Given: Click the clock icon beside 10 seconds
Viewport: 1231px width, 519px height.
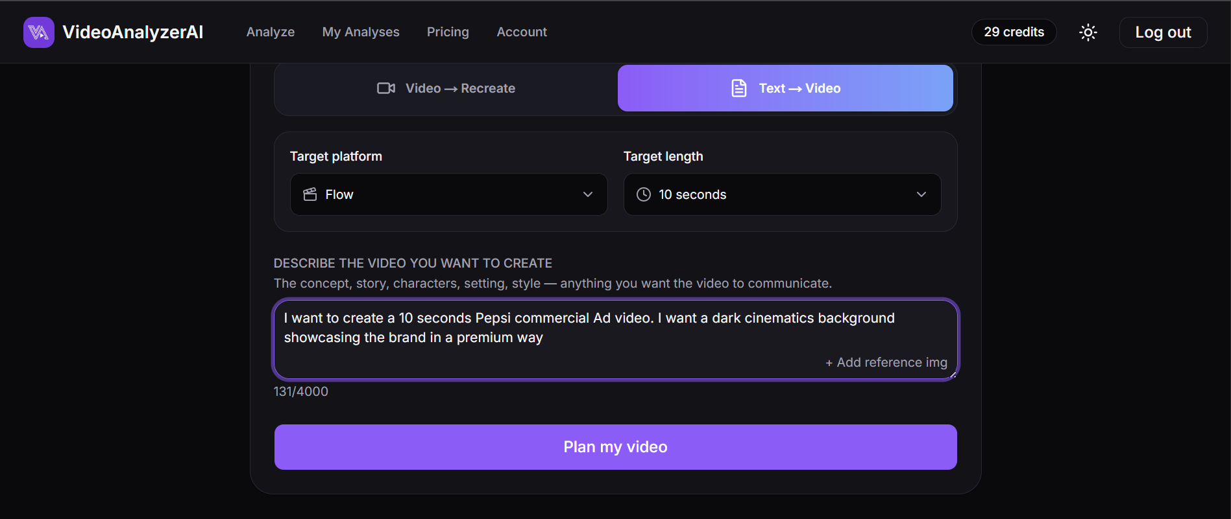Looking at the screenshot, I should point(644,194).
